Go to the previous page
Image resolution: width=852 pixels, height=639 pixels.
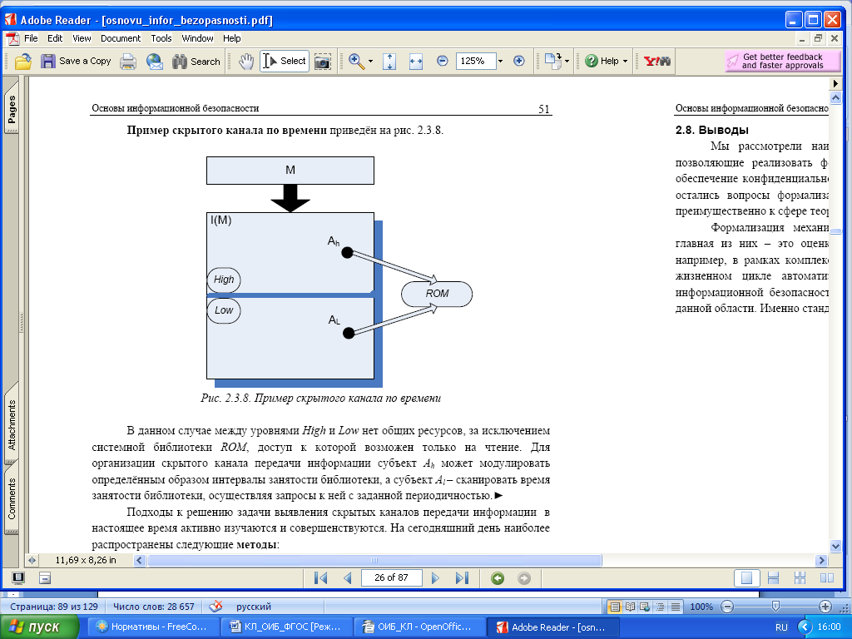(x=348, y=578)
